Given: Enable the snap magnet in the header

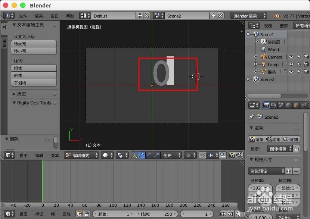Looking at the screenshot, I should 202,155.
